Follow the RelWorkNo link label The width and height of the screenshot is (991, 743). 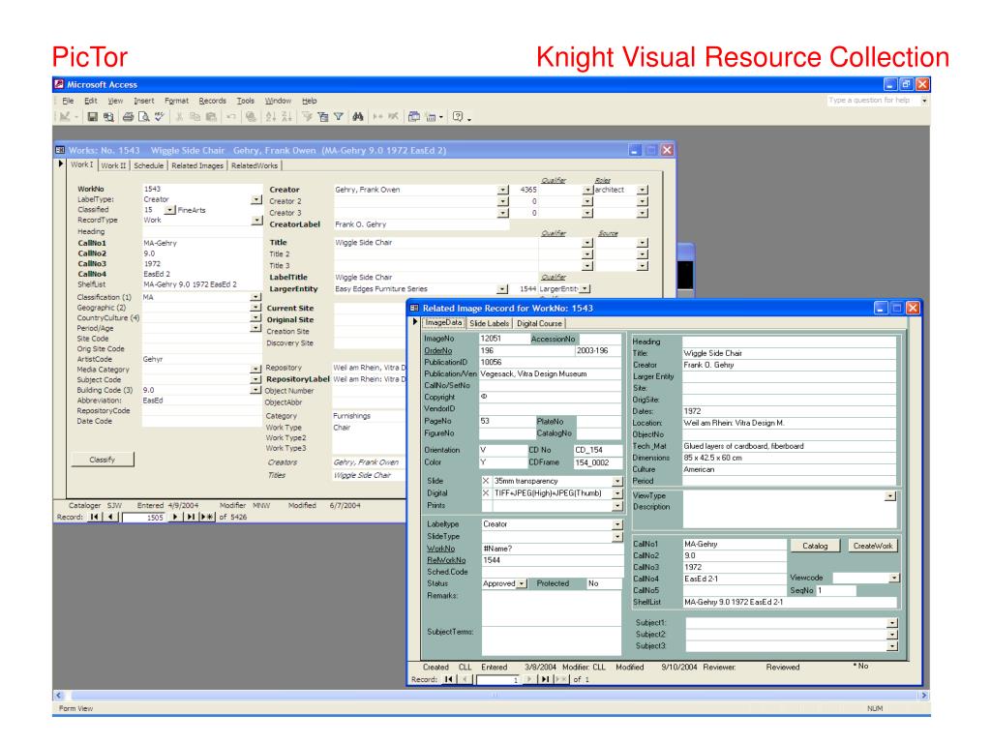pyautogui.click(x=446, y=560)
